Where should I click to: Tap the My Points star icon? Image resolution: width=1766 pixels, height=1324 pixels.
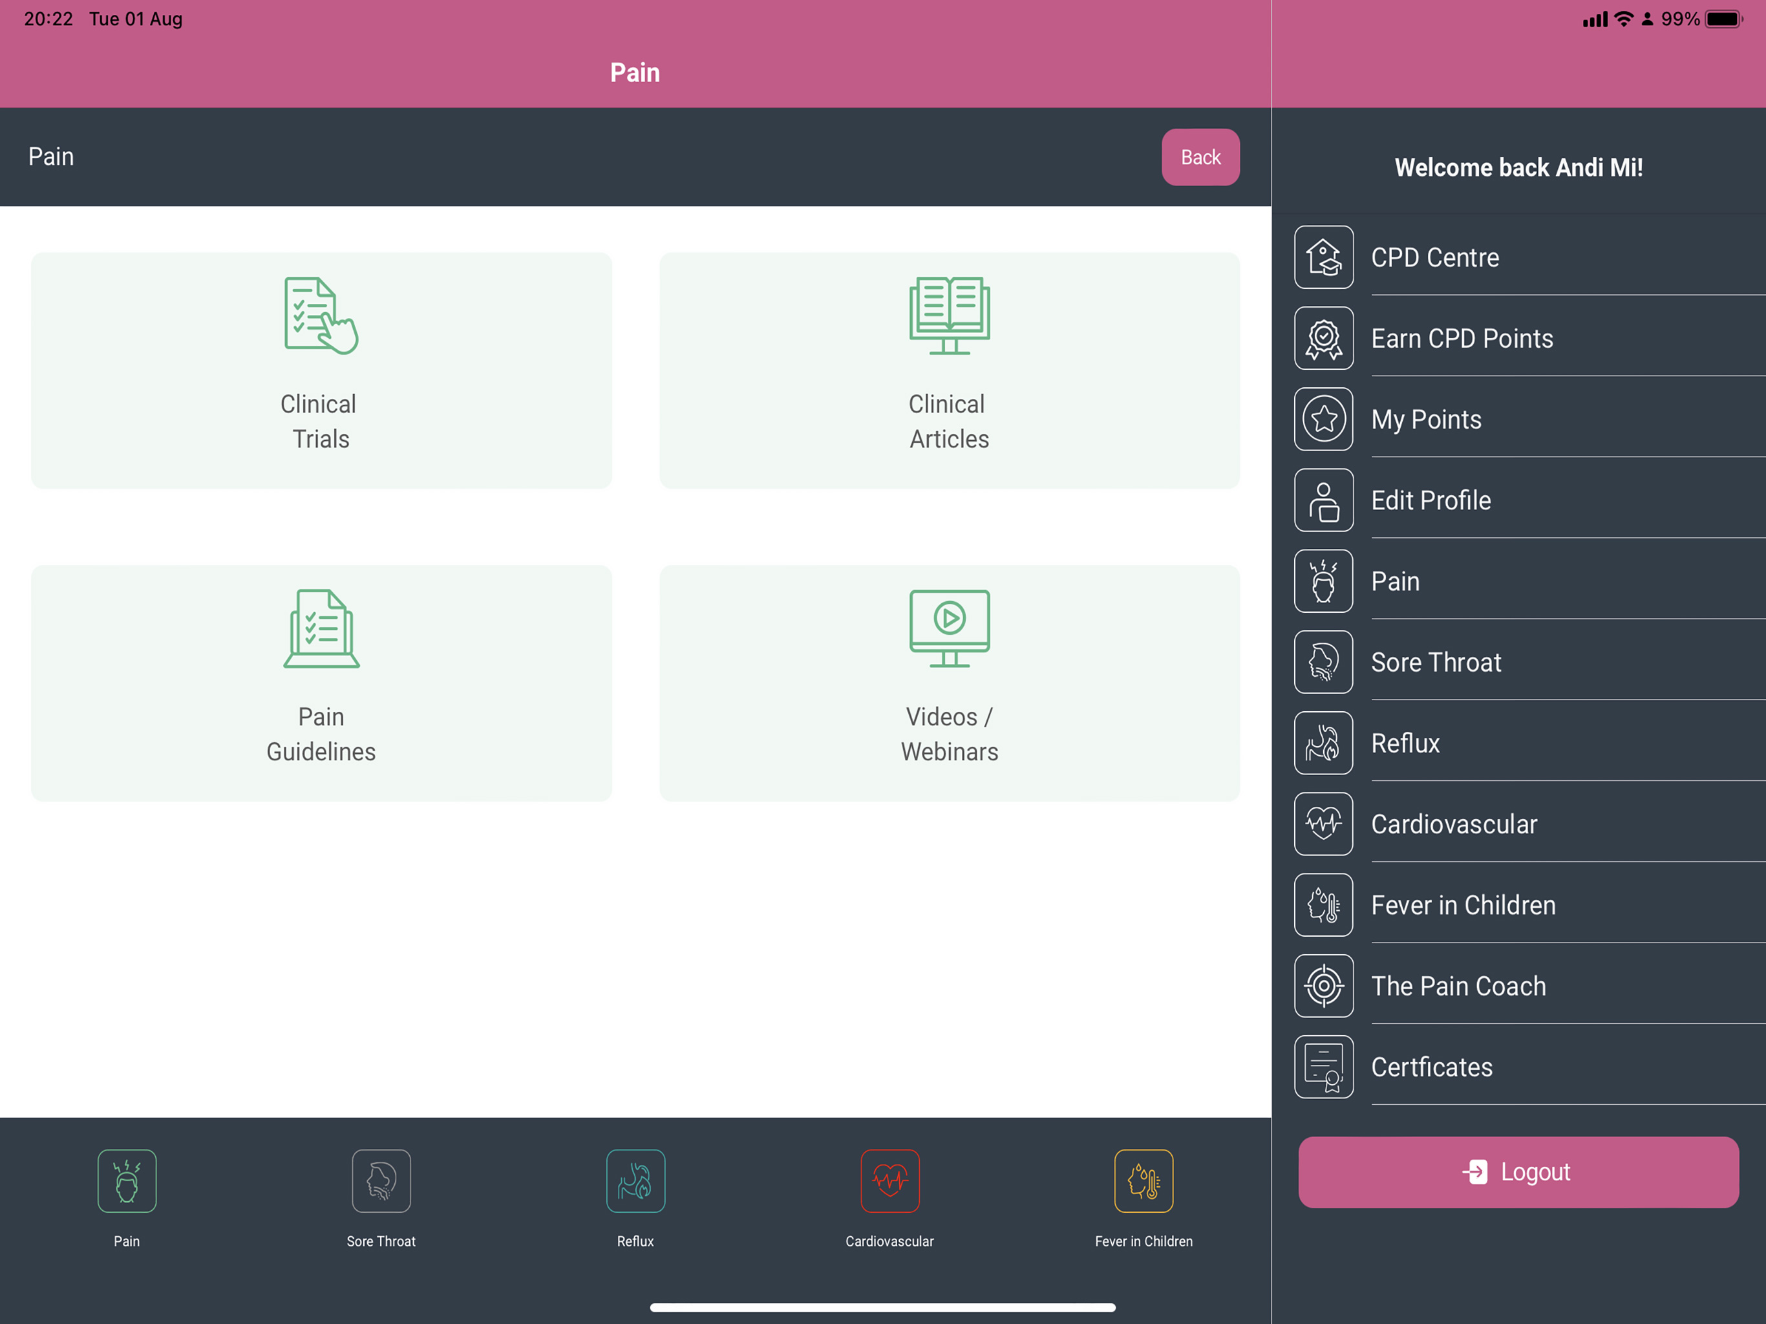[1324, 419]
